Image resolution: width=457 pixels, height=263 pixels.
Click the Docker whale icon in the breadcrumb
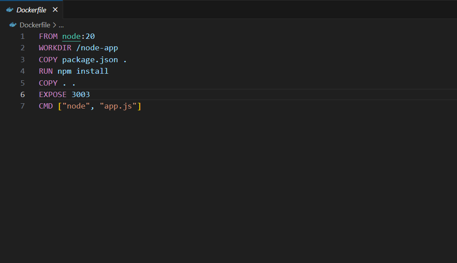(13, 25)
